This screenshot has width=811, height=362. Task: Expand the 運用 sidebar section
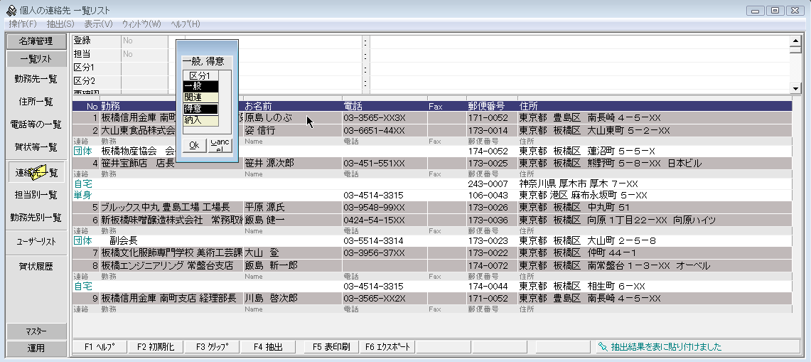pyautogui.click(x=36, y=348)
